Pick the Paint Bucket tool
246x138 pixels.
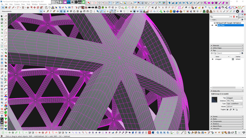(6, 7)
